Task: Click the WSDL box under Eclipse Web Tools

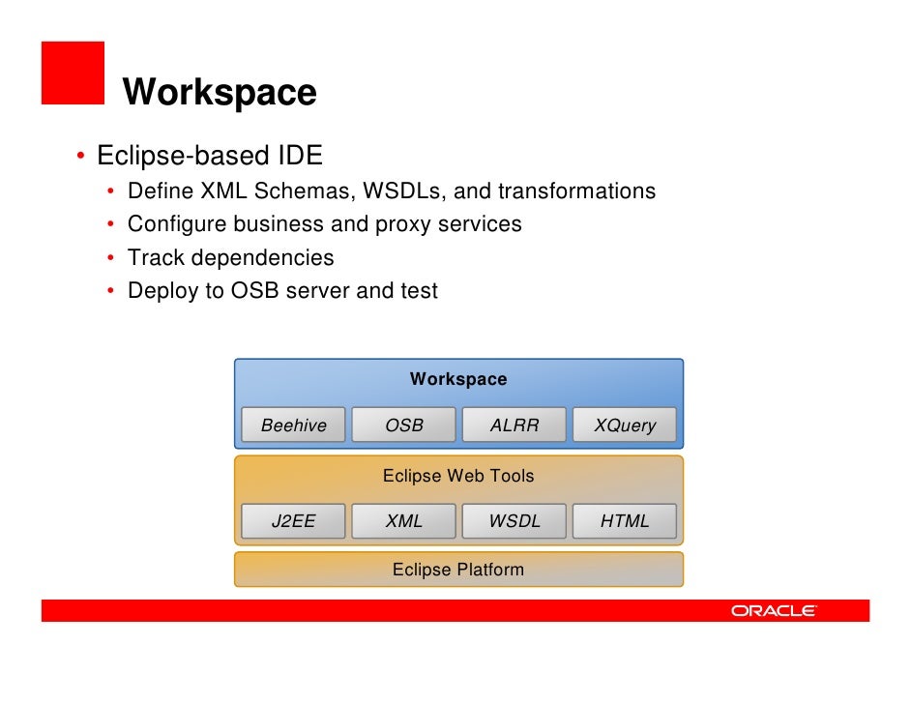Action: 514,521
